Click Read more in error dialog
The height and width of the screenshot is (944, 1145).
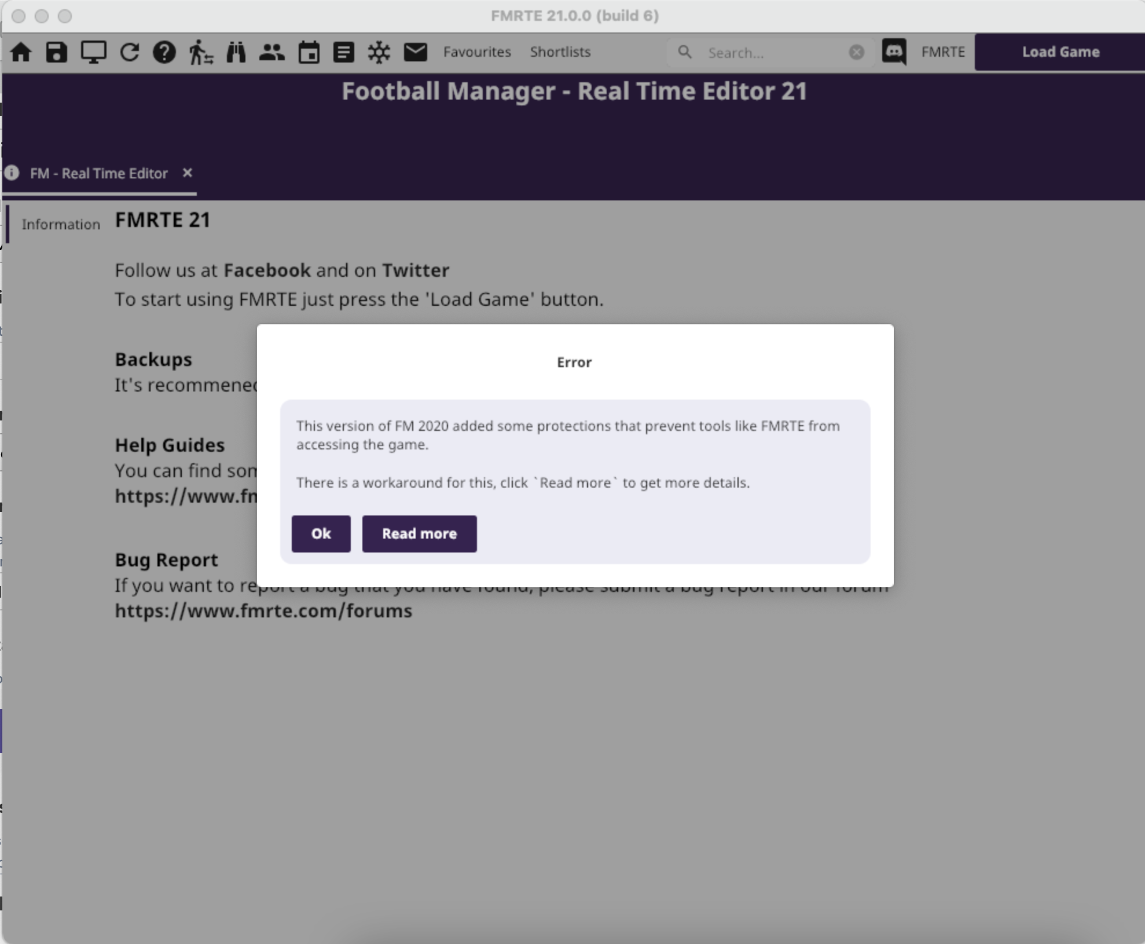pyautogui.click(x=420, y=533)
